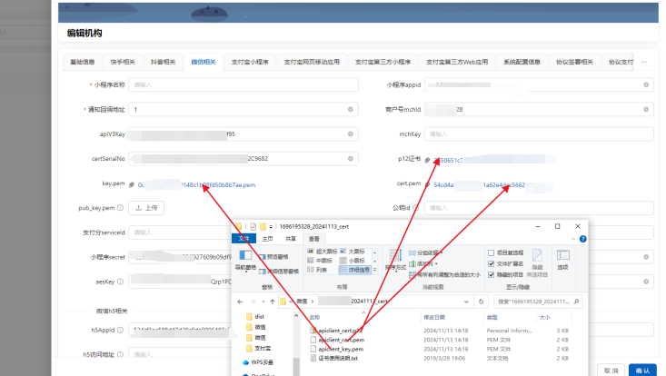Go up one folder with Explorer's up arrow
The width and height of the screenshot is (666, 376).
click(x=273, y=302)
